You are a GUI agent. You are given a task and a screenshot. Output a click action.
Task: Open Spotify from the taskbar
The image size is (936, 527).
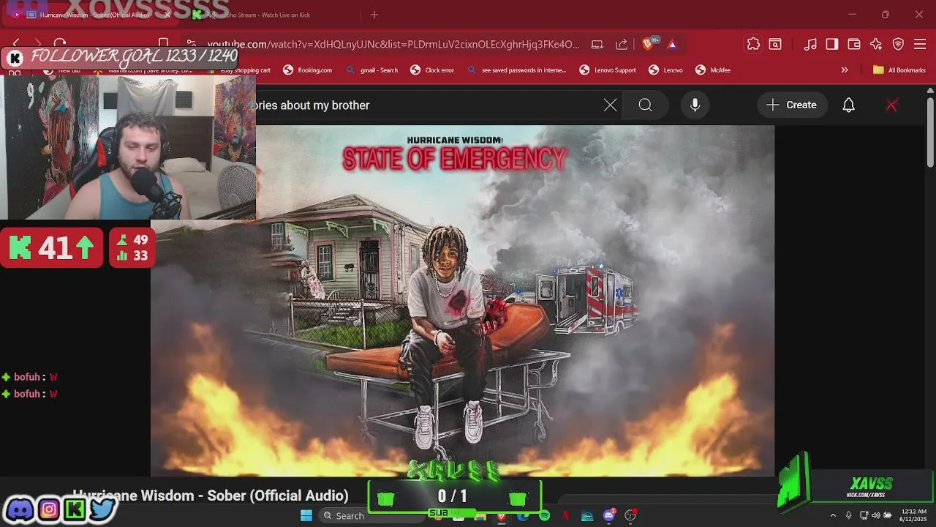coord(545,515)
